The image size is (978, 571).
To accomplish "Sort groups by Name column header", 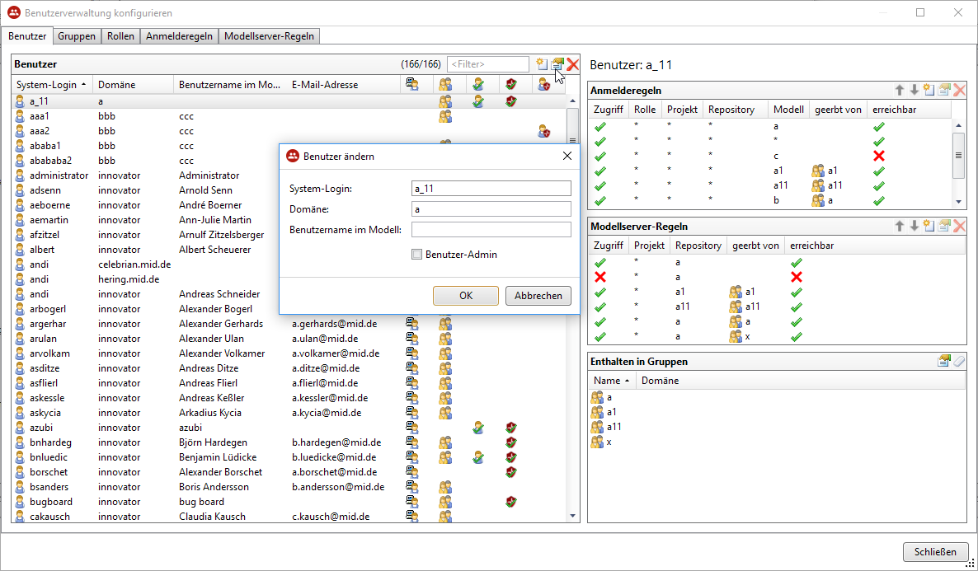I will (x=611, y=380).
